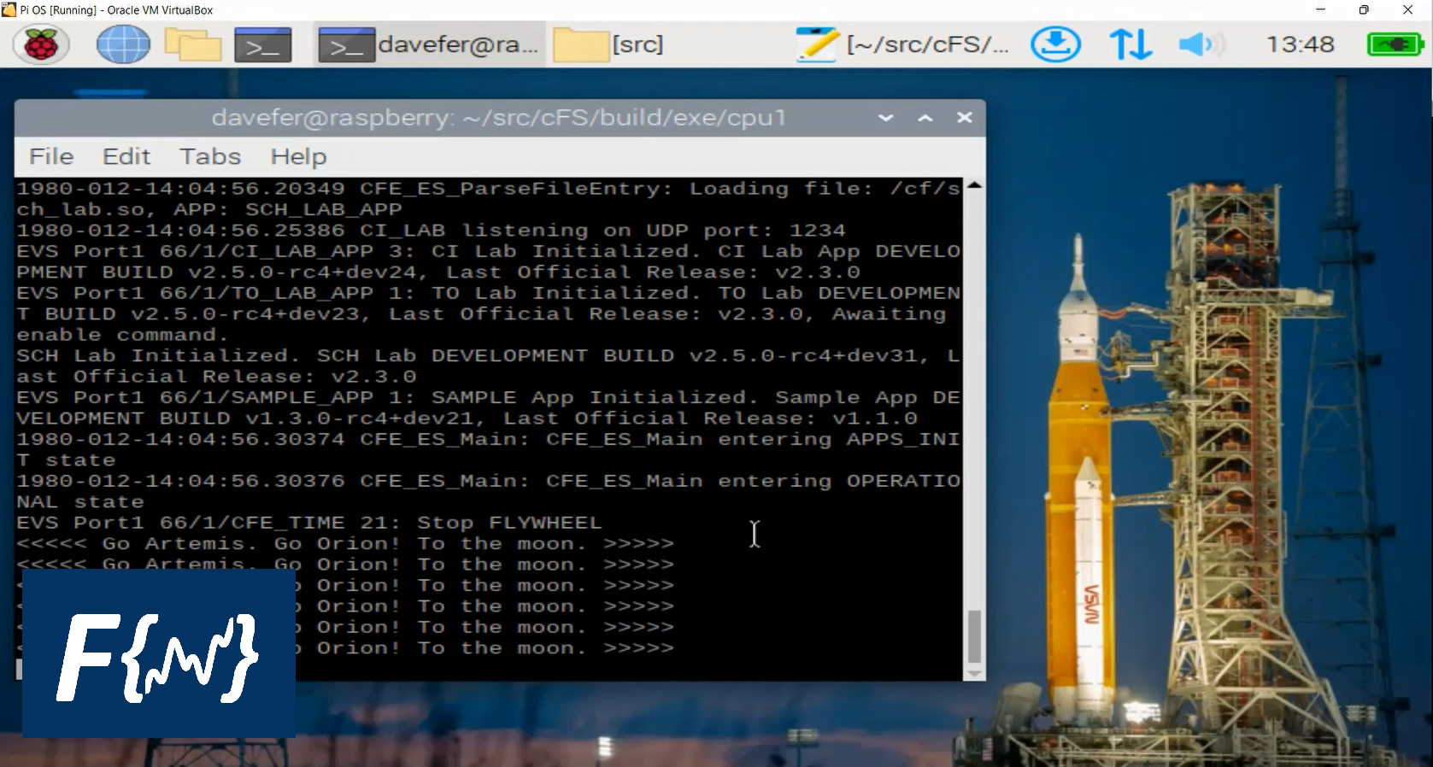The image size is (1433, 767).
Task: Minimize the VirtualBox Pi OS window
Action: (x=1320, y=10)
